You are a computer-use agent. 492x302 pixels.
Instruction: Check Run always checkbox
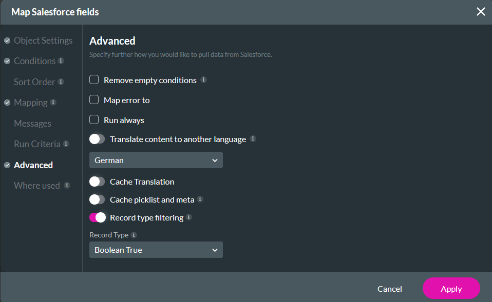tap(94, 119)
